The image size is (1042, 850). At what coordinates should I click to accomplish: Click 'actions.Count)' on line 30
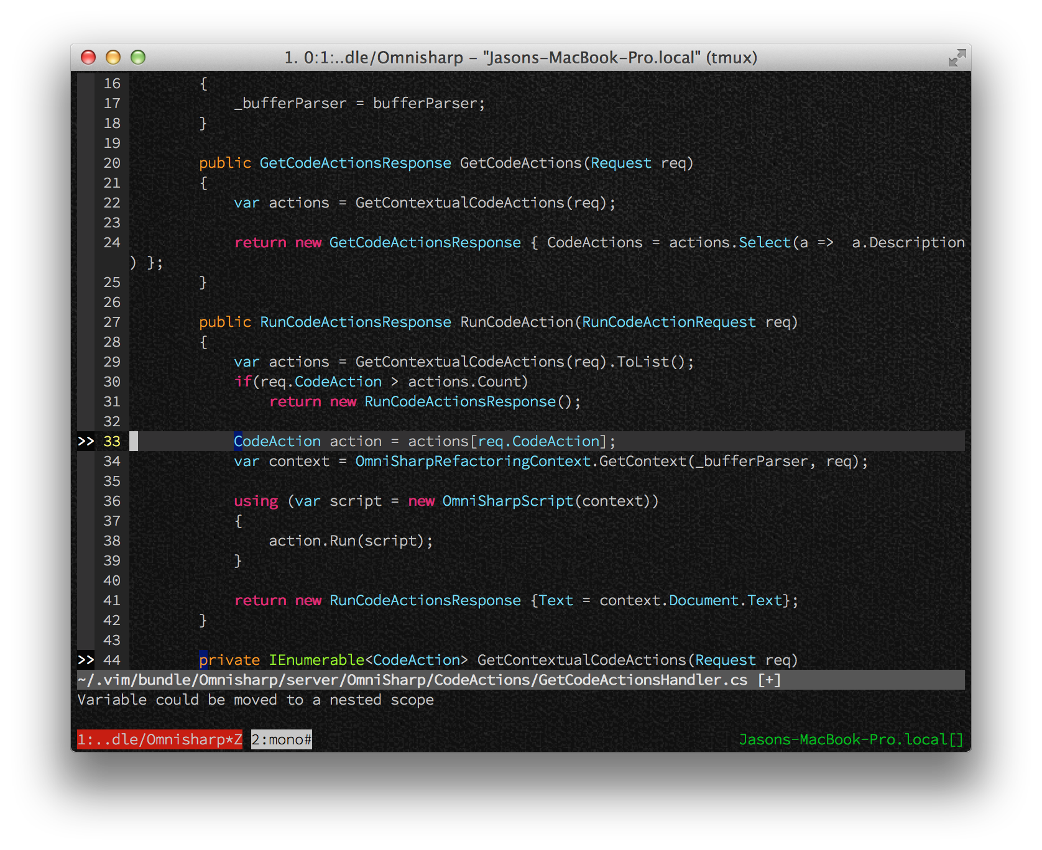click(468, 382)
